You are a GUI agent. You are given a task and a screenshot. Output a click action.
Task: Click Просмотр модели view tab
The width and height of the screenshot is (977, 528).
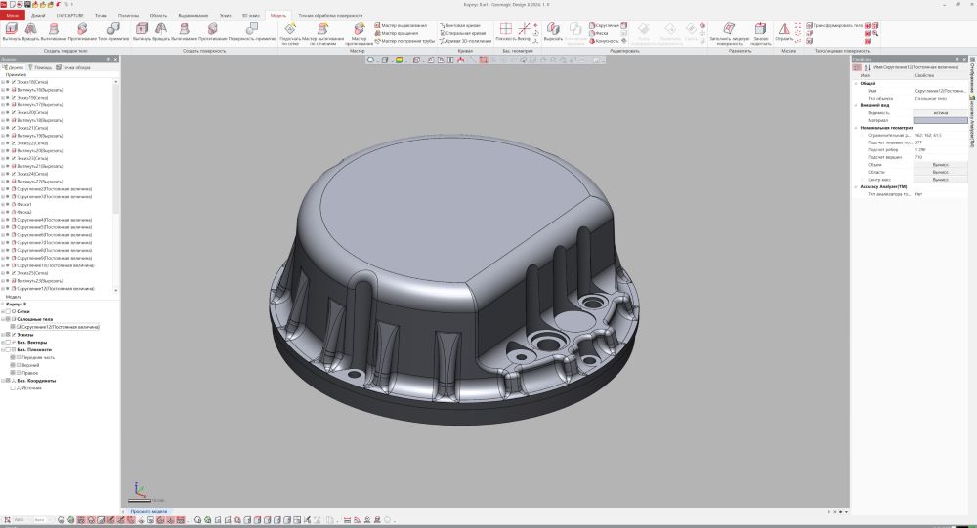[x=149, y=511]
